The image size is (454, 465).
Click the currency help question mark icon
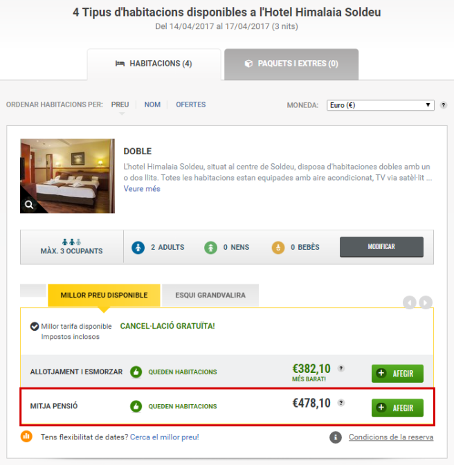[x=443, y=105]
